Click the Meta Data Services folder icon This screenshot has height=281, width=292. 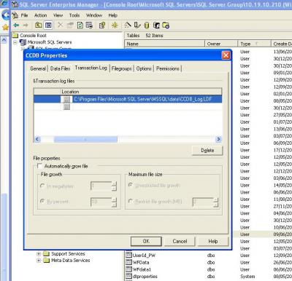(x=46, y=261)
